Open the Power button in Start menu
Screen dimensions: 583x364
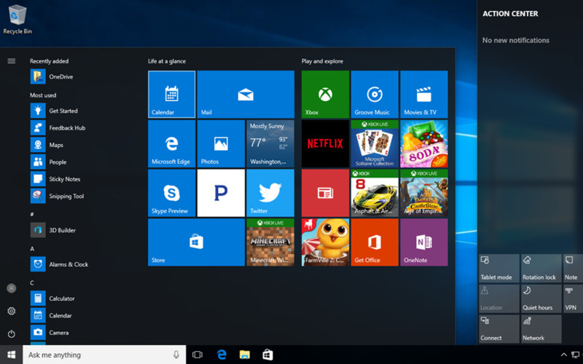[12, 334]
